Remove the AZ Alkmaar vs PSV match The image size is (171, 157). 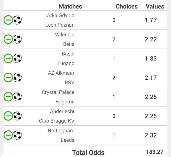(x=8, y=78)
